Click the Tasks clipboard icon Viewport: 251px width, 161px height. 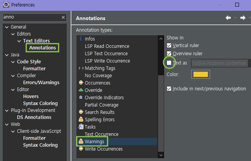[81, 127]
